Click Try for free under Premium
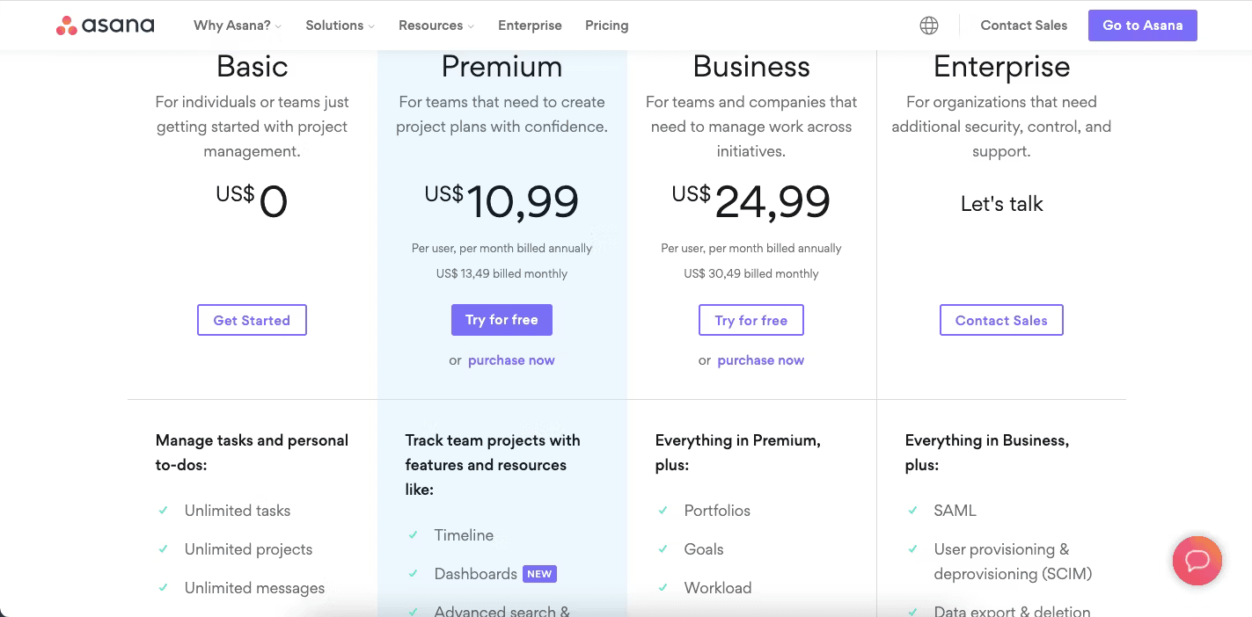 tap(502, 320)
